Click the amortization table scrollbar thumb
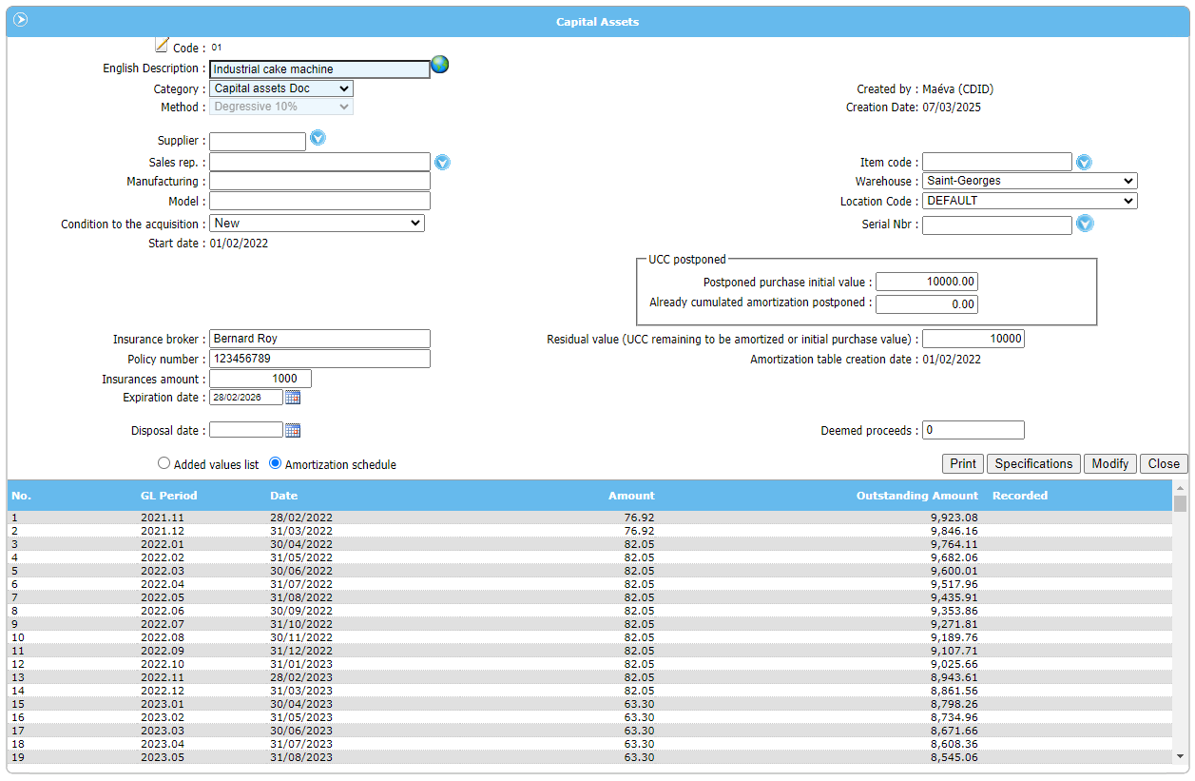The width and height of the screenshot is (1195, 781). tap(1180, 503)
